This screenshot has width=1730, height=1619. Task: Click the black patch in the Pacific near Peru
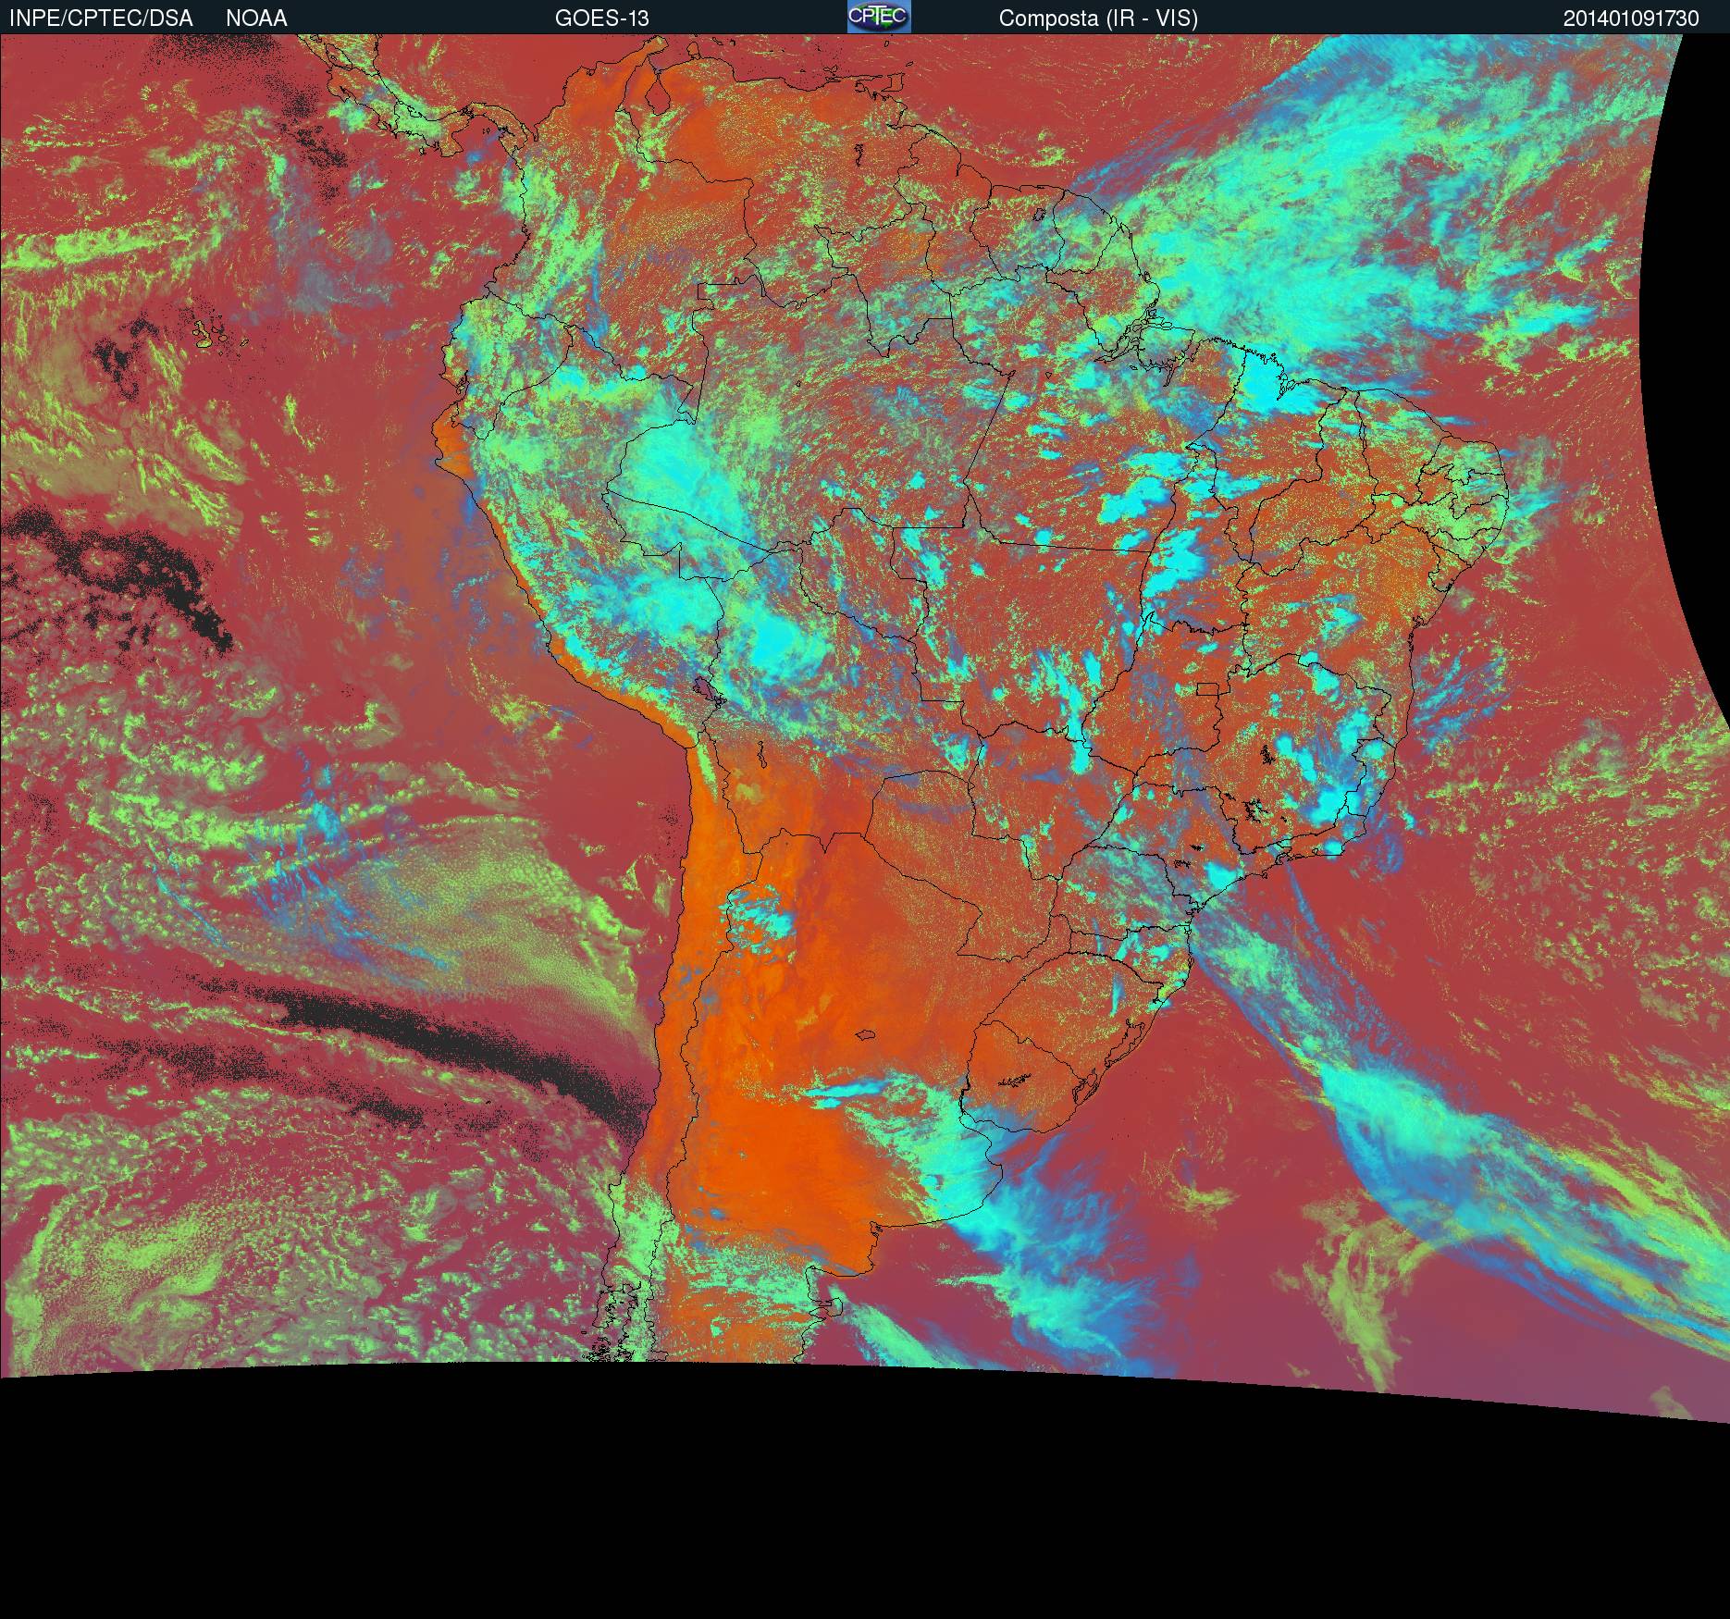click(x=120, y=574)
